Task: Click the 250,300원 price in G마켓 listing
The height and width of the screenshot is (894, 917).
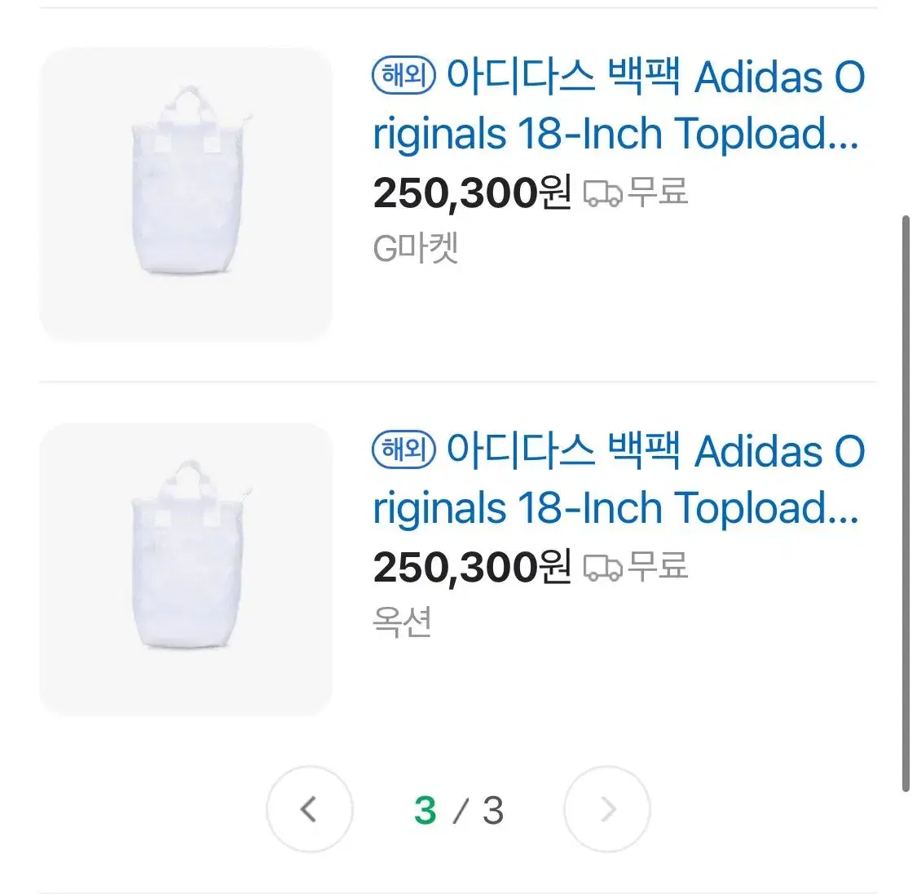Action: (472, 193)
